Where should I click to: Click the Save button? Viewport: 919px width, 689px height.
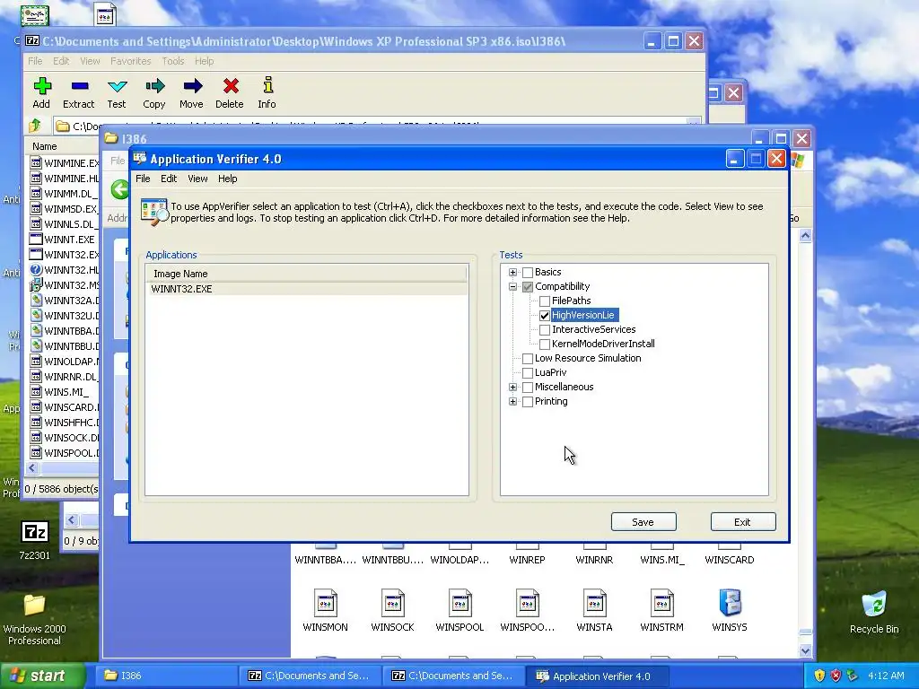(x=643, y=522)
